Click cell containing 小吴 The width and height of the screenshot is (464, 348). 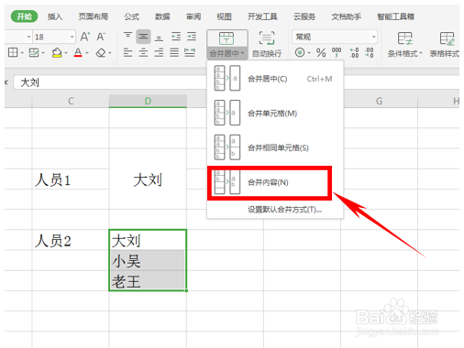click(148, 260)
